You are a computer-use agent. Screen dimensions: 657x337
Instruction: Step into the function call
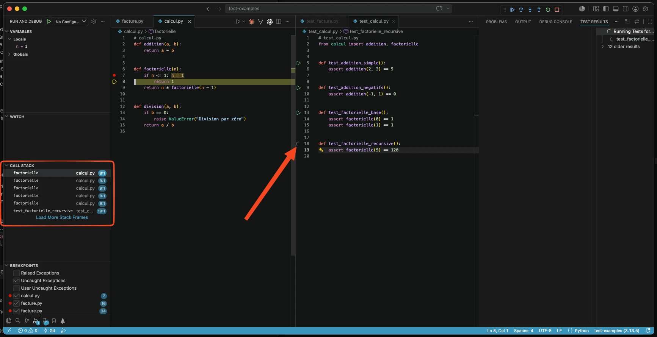530,10
